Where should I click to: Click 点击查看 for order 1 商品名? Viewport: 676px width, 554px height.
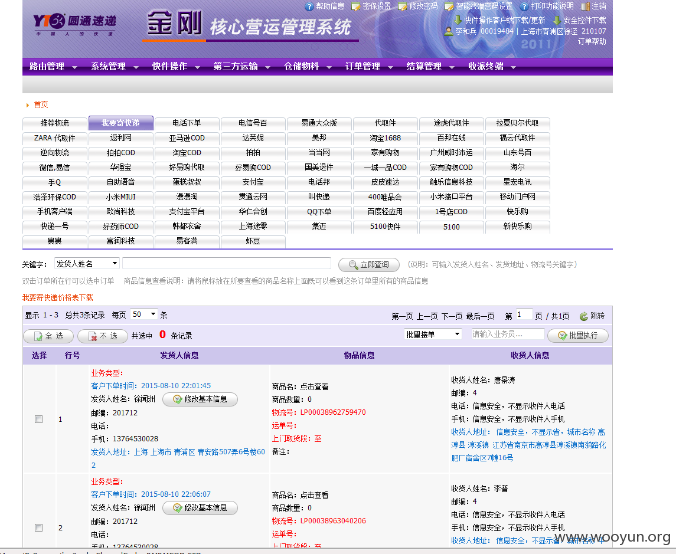pos(314,386)
